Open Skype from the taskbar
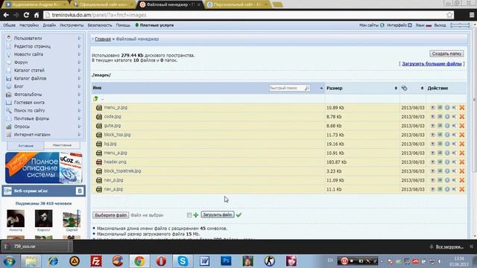The height and width of the screenshot is (268, 477). point(183,261)
